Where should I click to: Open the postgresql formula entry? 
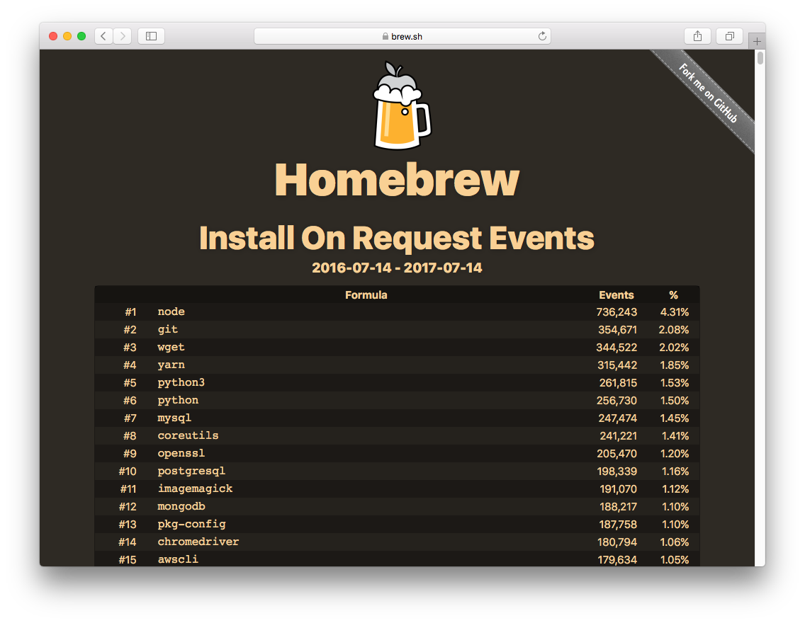click(x=191, y=471)
